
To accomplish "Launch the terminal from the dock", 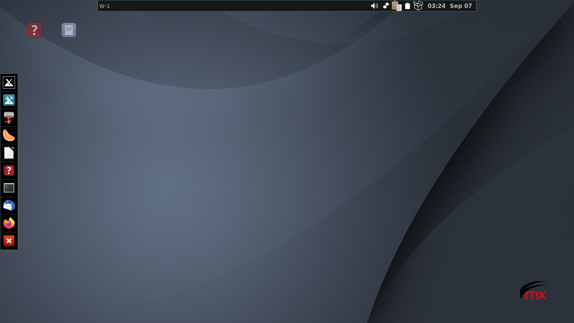I will tap(9, 188).
